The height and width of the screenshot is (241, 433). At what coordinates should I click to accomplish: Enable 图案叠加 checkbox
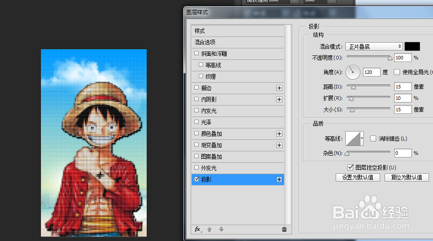(196, 157)
